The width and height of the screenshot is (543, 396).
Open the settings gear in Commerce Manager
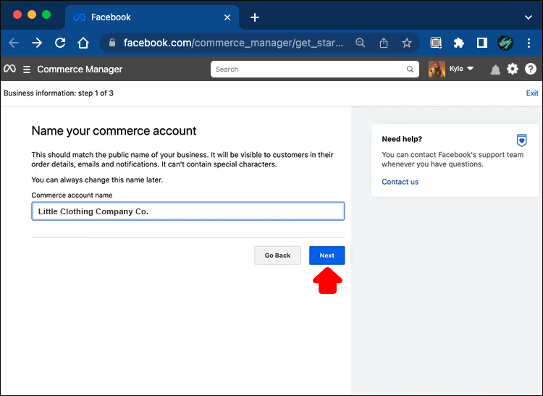[513, 69]
